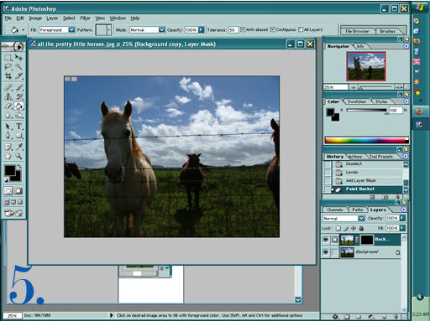Select the Lasso tool

click(8, 67)
